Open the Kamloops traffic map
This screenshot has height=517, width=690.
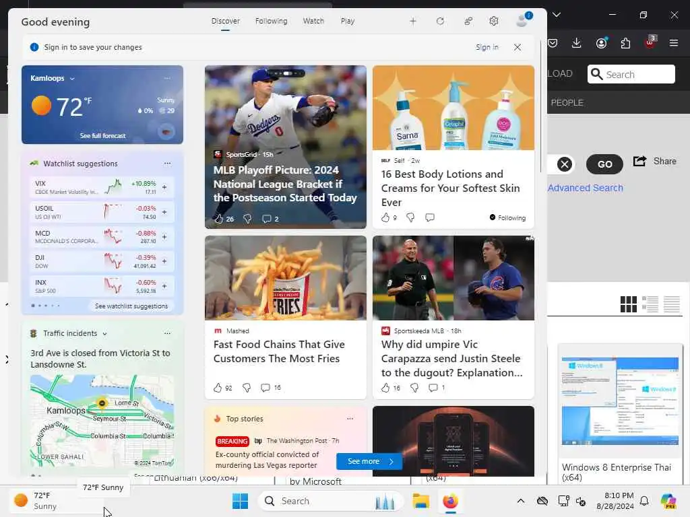click(x=102, y=421)
